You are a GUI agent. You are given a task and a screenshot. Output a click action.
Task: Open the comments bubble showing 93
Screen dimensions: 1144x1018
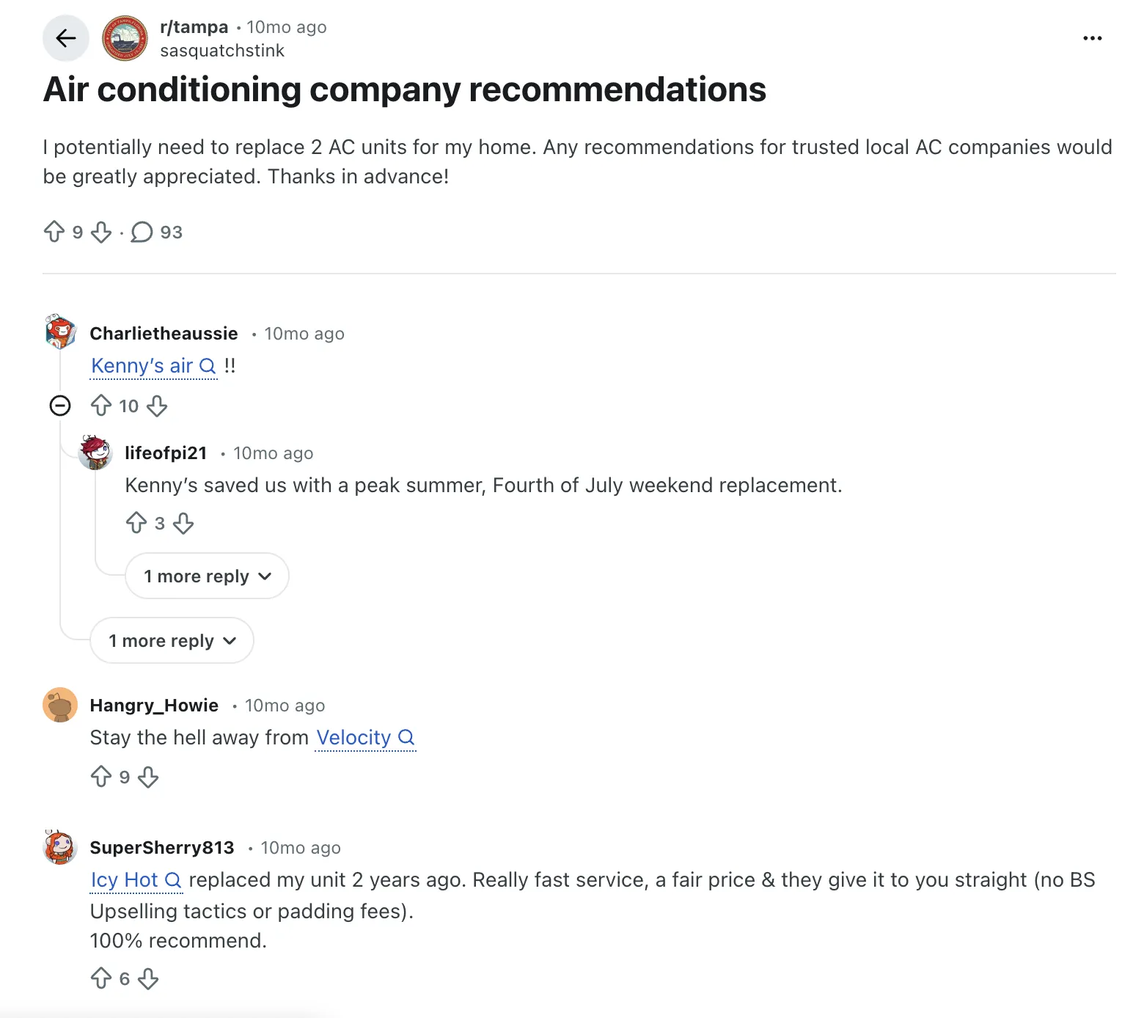pos(142,232)
